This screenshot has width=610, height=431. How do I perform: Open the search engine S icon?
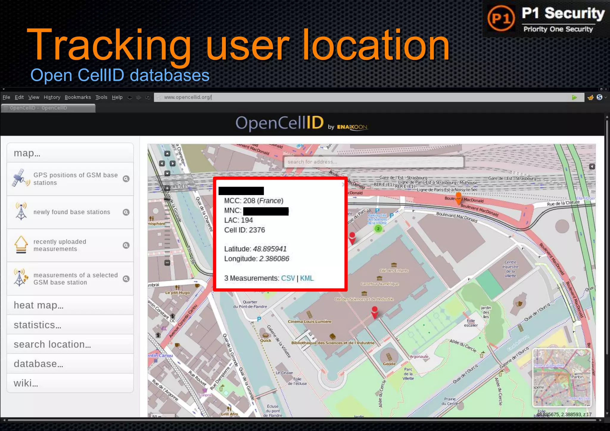(599, 97)
